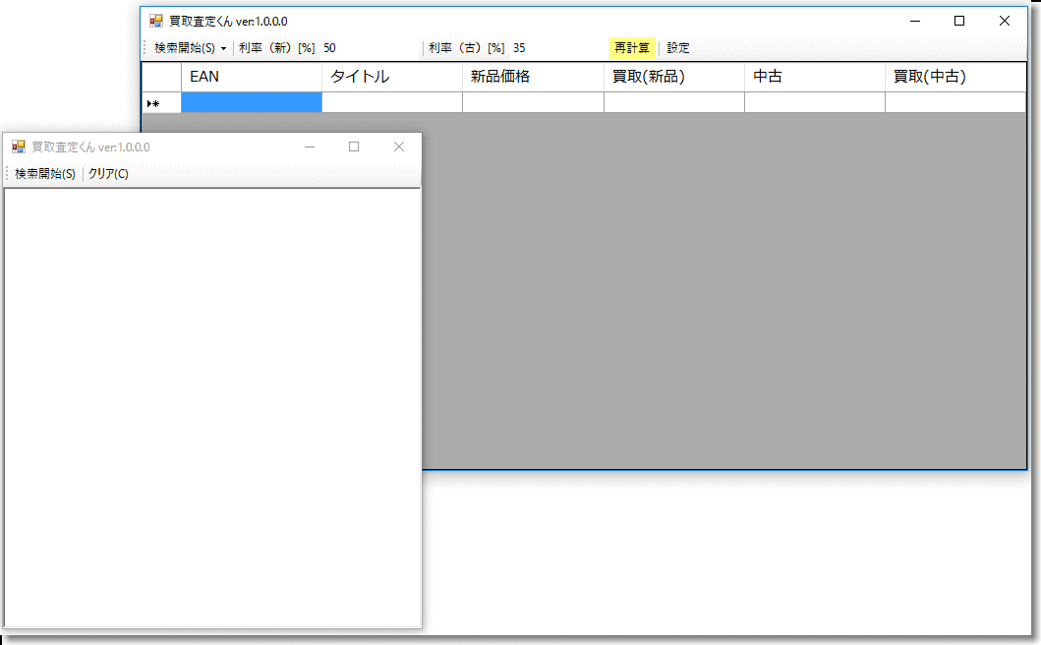Screen dimensions: 1041x645
Task: Select the highlighted empty EAN cell
Action: tap(251, 102)
